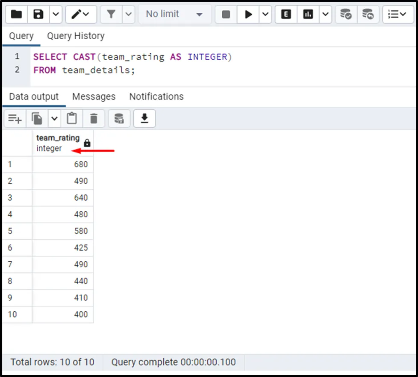Open the No limit rows dropdown
Screen dimensions: 418x377
coord(174,14)
